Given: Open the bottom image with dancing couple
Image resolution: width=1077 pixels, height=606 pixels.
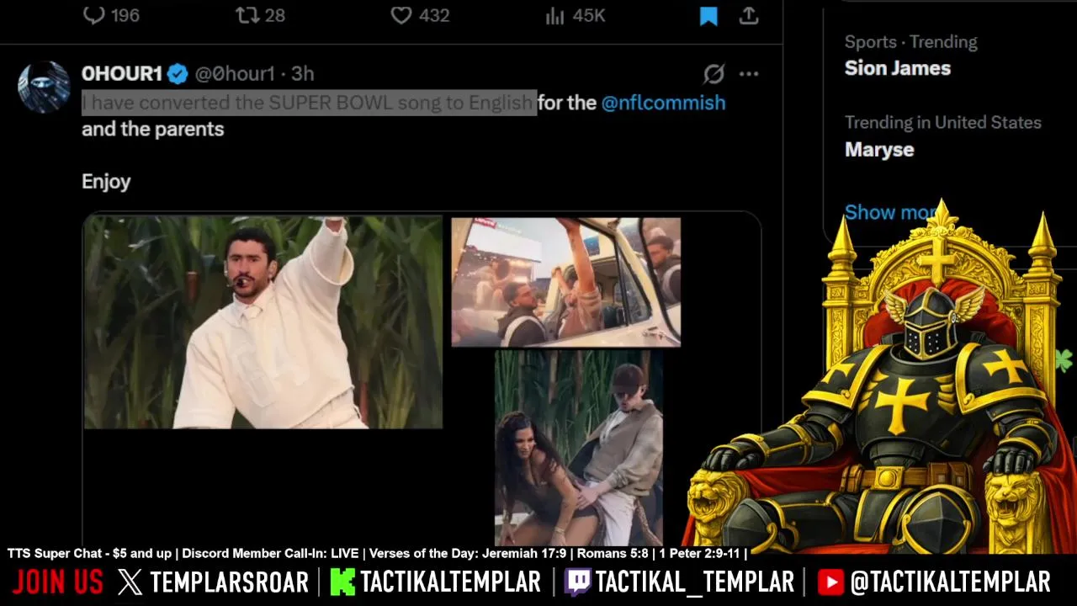Looking at the screenshot, I should [579, 448].
